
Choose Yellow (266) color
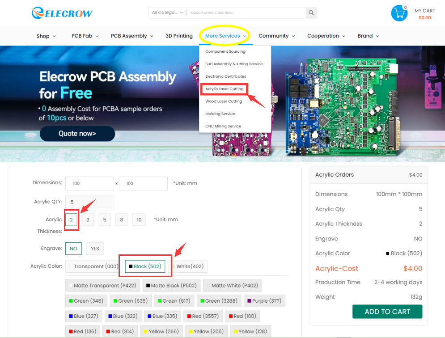coord(161,331)
